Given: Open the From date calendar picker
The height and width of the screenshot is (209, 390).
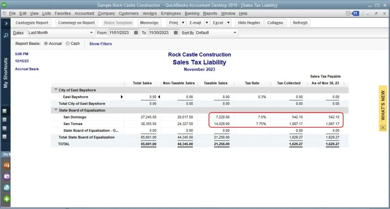Looking at the screenshot, I should [136, 33].
